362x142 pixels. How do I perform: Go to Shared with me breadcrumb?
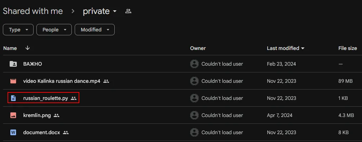[x=33, y=11]
